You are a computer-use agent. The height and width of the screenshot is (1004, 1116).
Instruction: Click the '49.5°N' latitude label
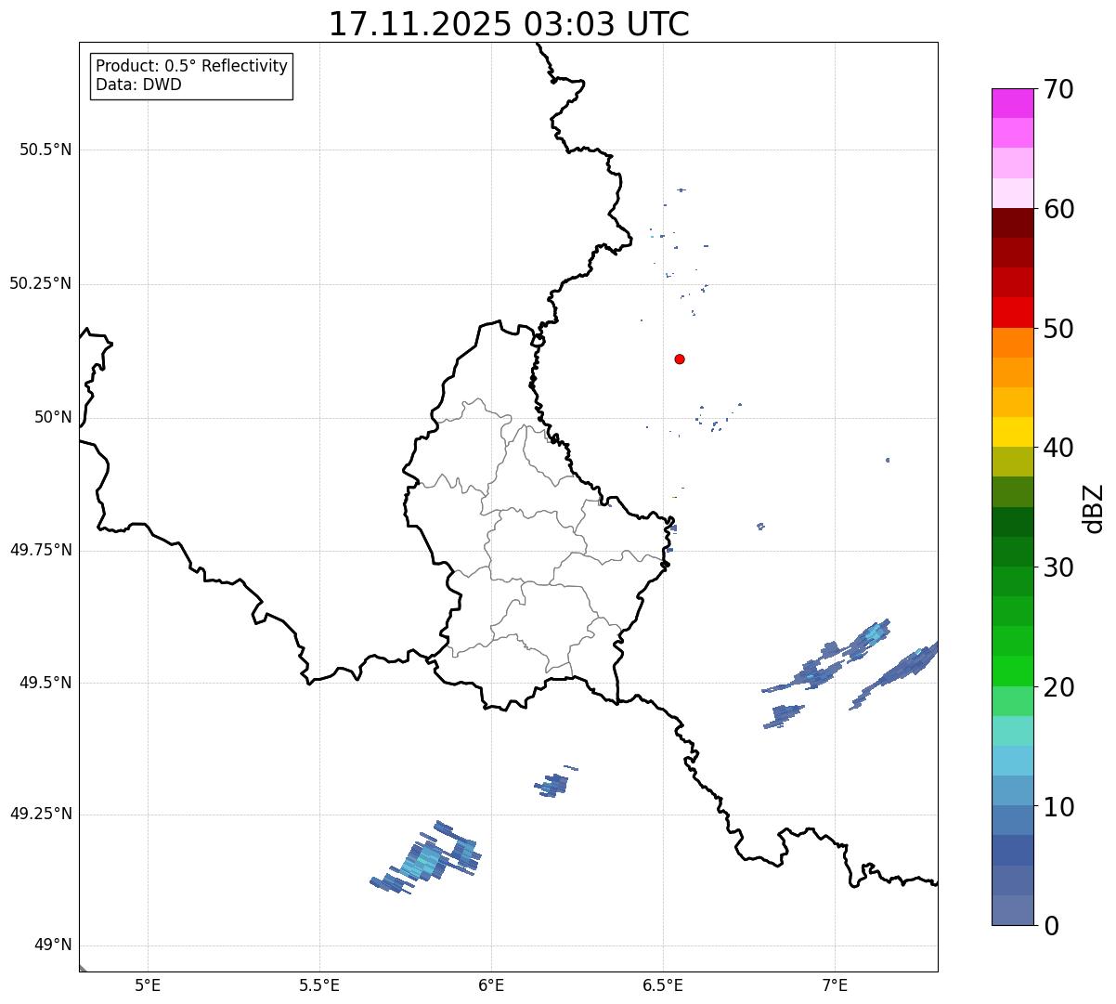(x=45, y=683)
